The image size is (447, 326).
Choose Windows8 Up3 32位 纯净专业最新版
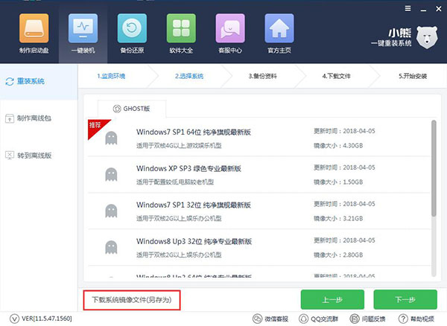(259, 247)
